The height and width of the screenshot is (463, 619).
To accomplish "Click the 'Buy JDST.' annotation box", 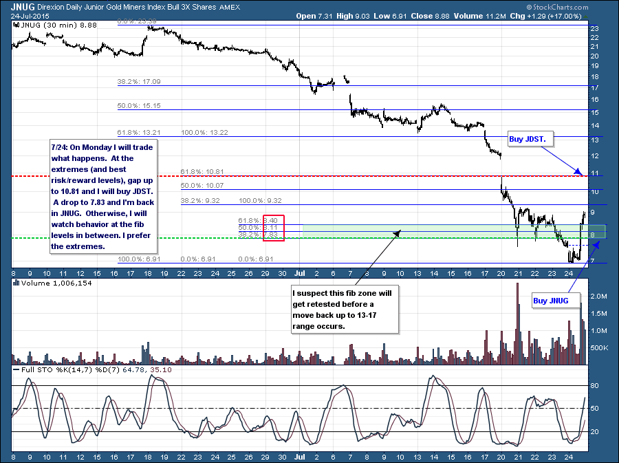I will [x=526, y=138].
